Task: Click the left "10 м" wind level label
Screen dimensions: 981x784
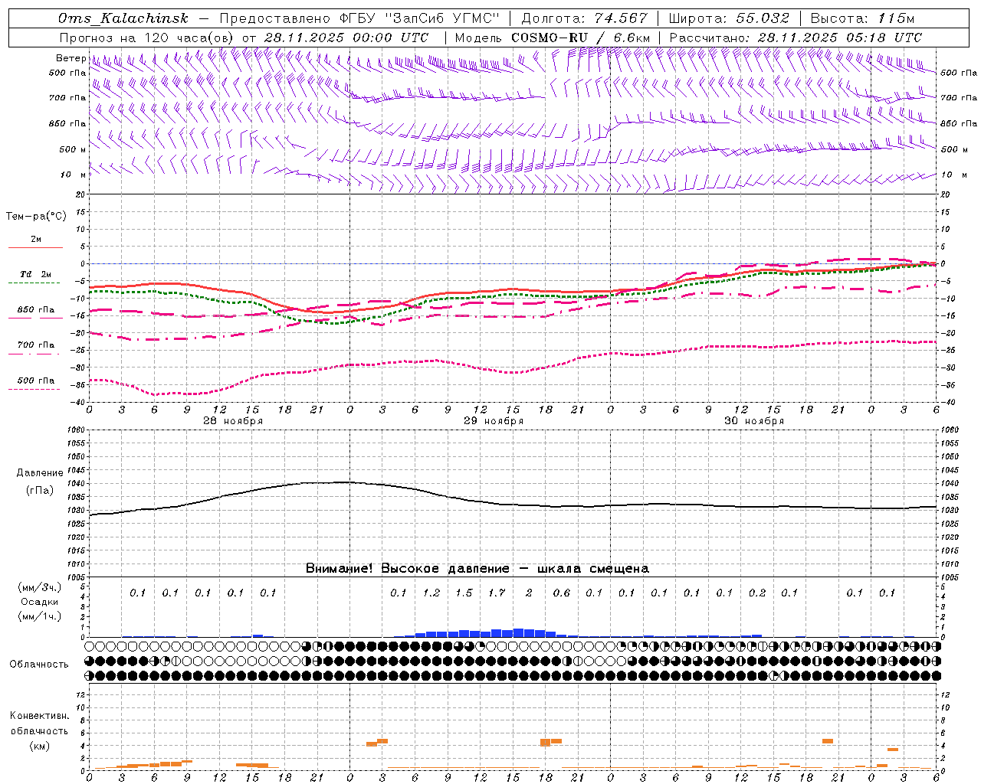Action: 74,175
